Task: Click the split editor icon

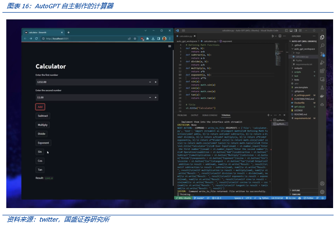Action: tap(279, 36)
